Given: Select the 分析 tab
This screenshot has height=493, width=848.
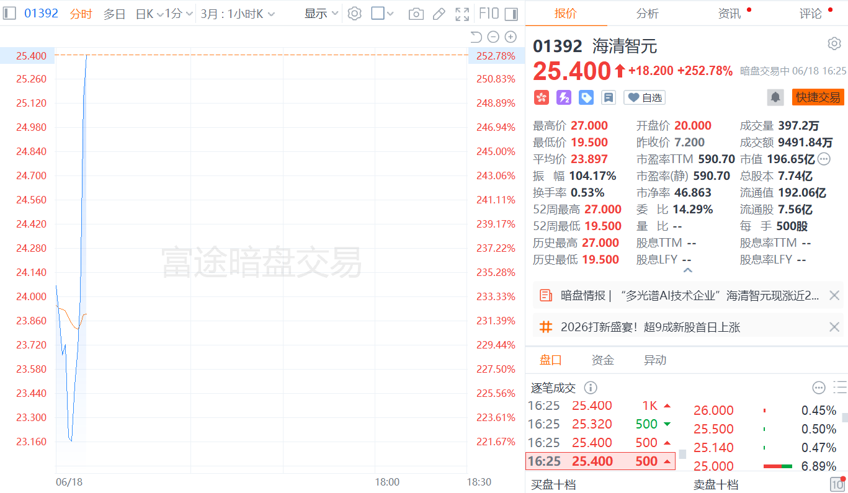Looking at the screenshot, I should (648, 14).
